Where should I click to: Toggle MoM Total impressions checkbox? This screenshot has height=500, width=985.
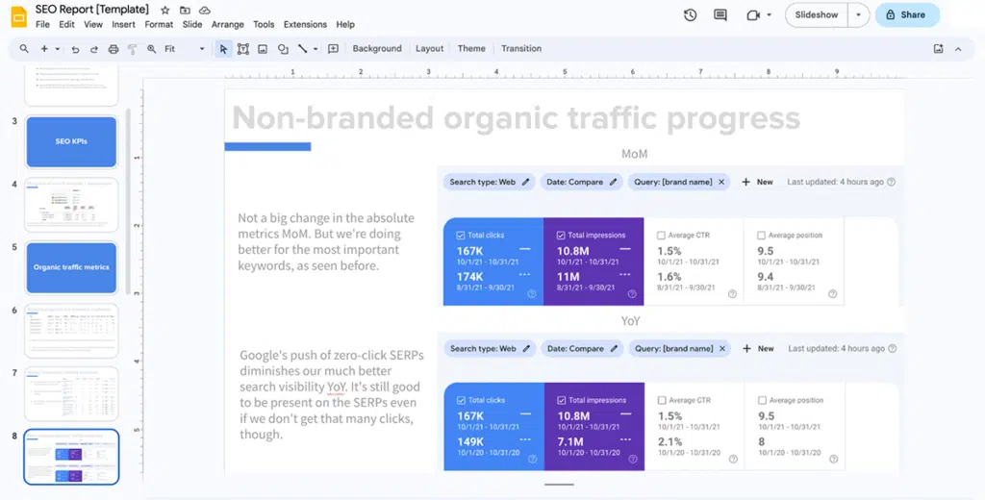(561, 235)
